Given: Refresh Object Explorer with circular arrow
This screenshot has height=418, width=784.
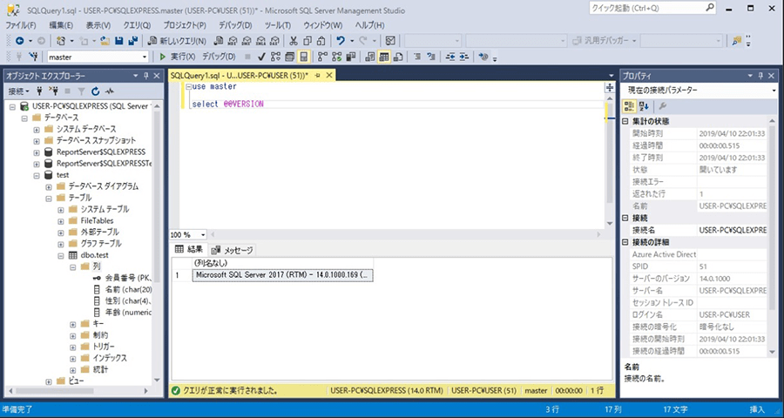Looking at the screenshot, I should [x=96, y=91].
